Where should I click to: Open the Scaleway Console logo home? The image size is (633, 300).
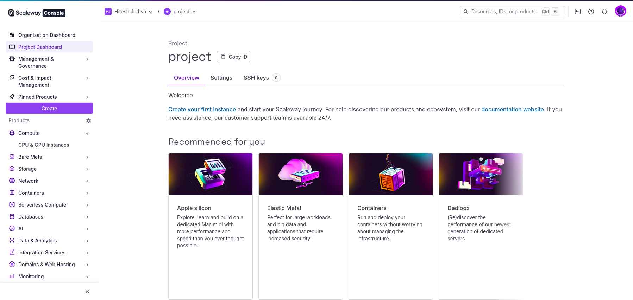(37, 13)
